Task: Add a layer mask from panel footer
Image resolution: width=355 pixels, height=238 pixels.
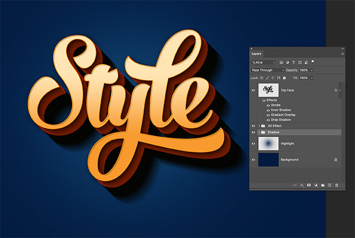Action: point(309,185)
